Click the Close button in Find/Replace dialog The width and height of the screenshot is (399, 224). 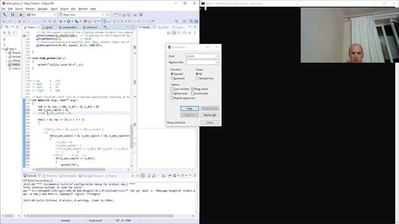tap(209, 123)
